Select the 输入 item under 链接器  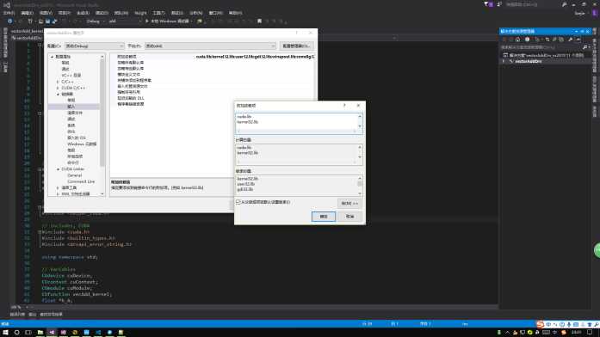(x=71, y=107)
